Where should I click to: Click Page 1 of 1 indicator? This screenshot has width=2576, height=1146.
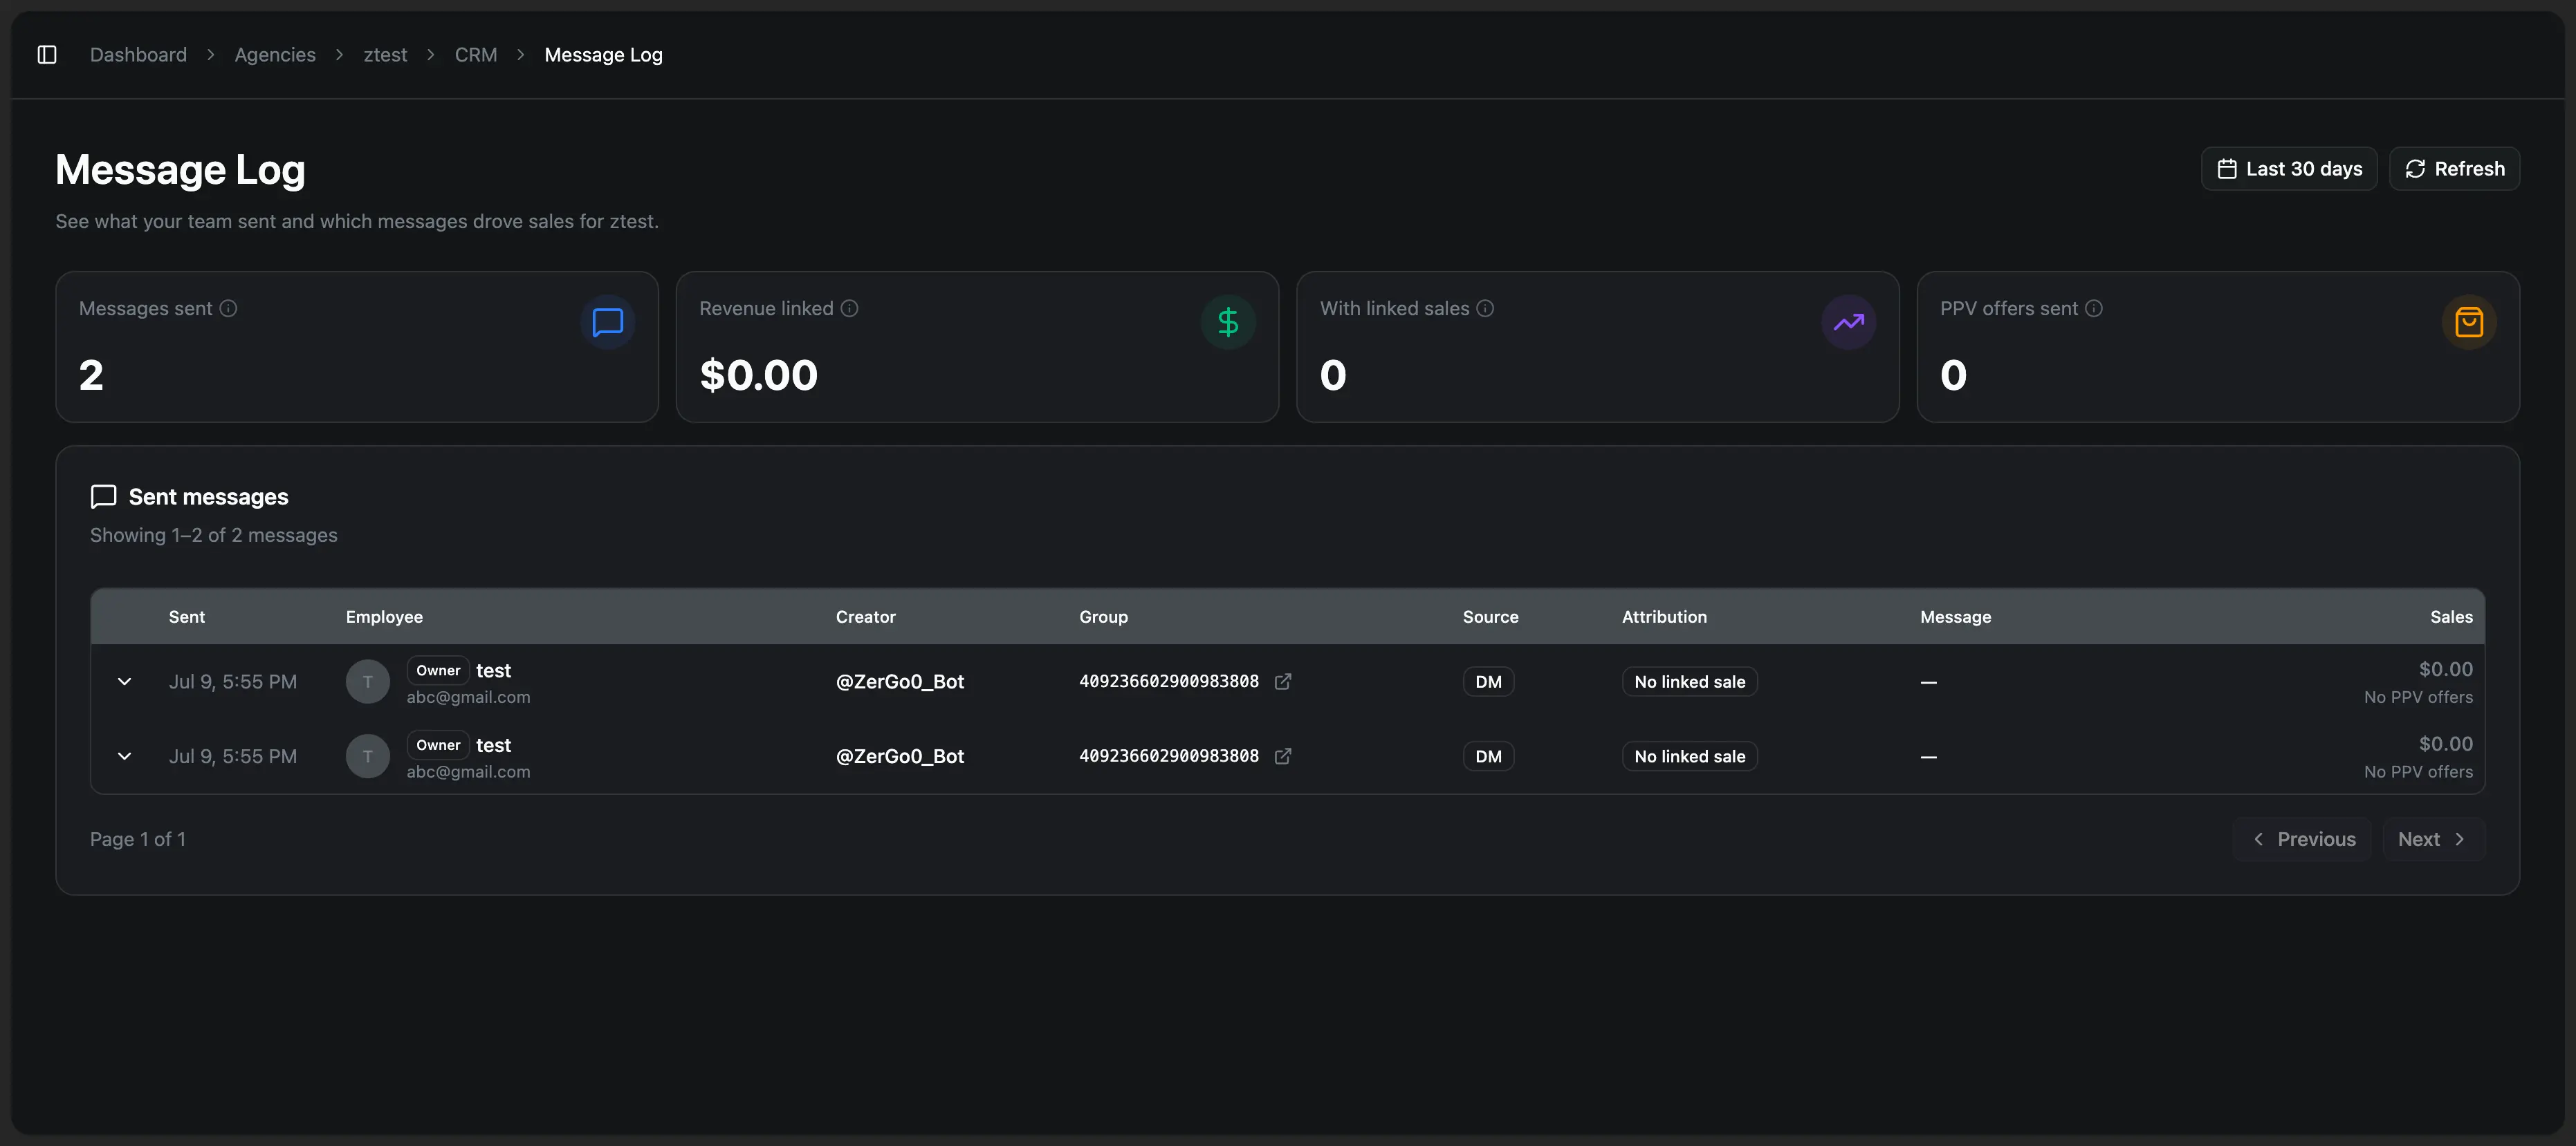(x=138, y=839)
